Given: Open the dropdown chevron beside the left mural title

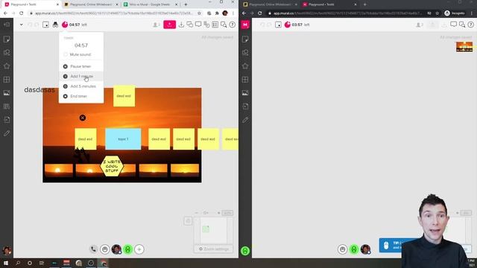Looking at the screenshot, I should 22,25.
